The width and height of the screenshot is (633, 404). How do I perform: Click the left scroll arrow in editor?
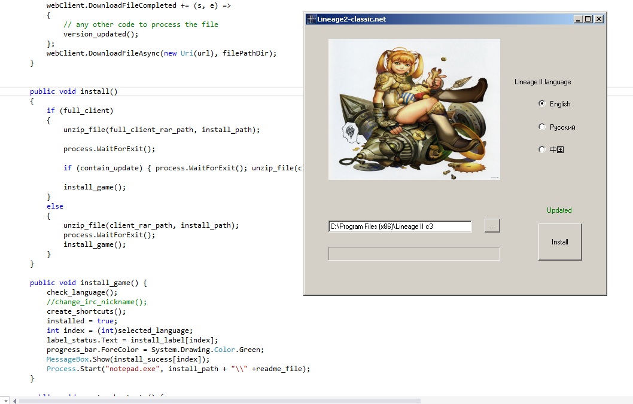14,401
